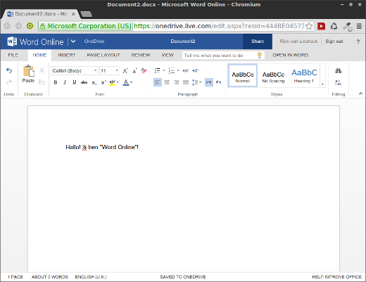366x282 pixels.
Task: Open Rick van Lieshout account link
Action: tap(298, 41)
